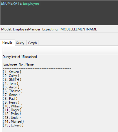Select the result row for Michael
This screenshot has width=118, height=132.
13,121
